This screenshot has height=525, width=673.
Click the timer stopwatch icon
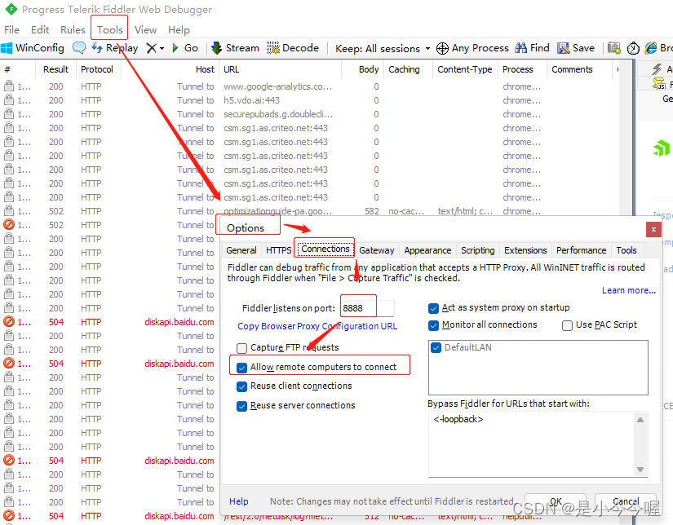[633, 48]
